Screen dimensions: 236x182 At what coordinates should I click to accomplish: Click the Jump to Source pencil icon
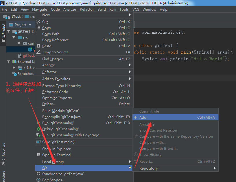(x=38, y=52)
